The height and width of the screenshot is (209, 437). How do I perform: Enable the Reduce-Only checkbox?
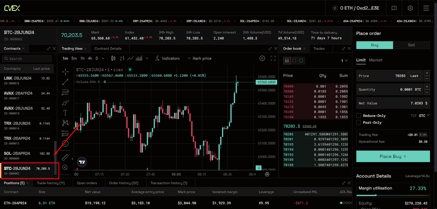359,116
